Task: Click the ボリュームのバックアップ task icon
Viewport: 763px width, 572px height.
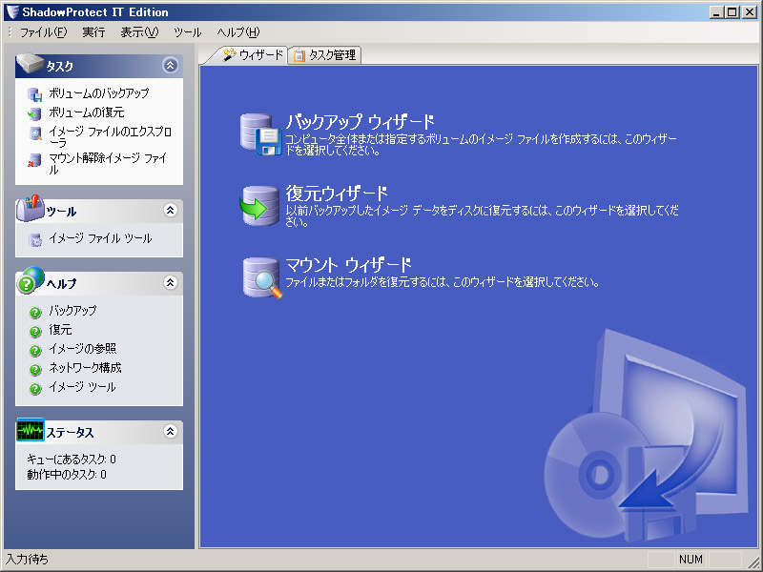Action: [x=34, y=93]
